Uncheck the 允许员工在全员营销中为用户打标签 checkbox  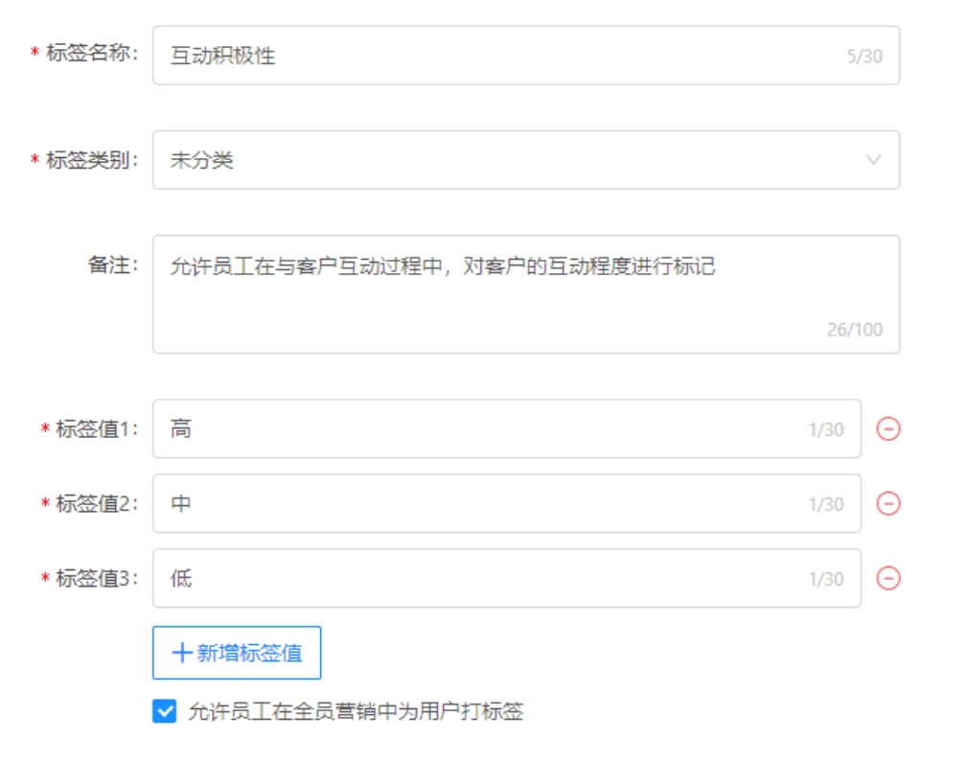165,711
